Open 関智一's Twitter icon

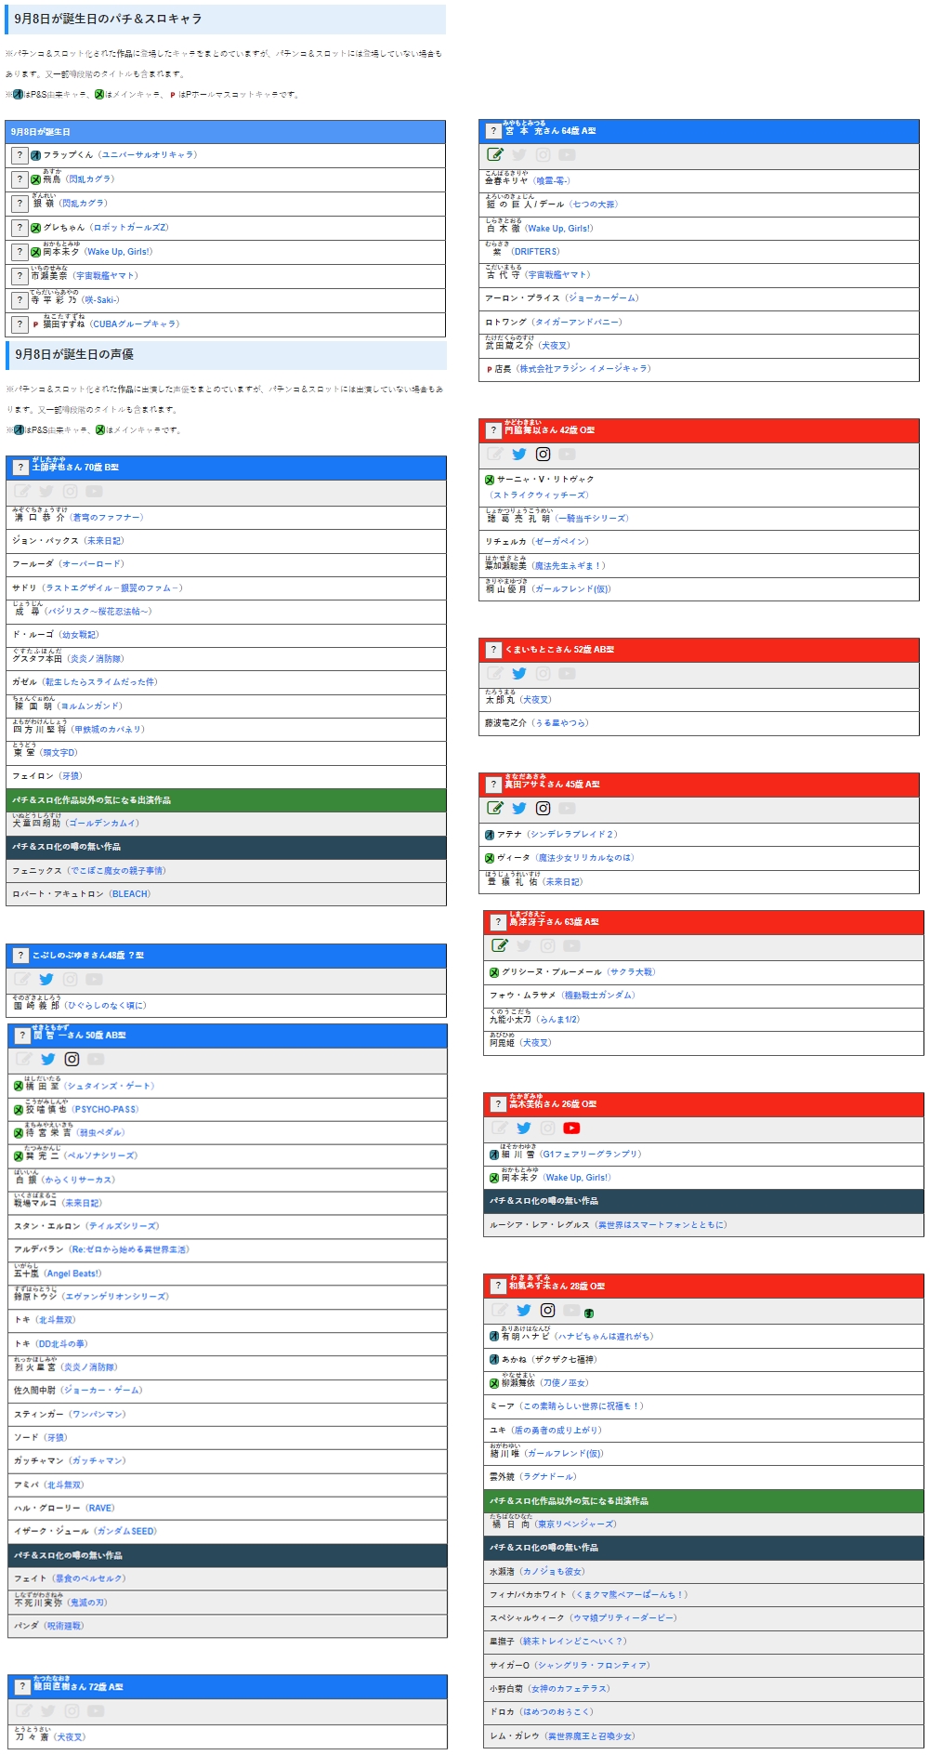(48, 1060)
